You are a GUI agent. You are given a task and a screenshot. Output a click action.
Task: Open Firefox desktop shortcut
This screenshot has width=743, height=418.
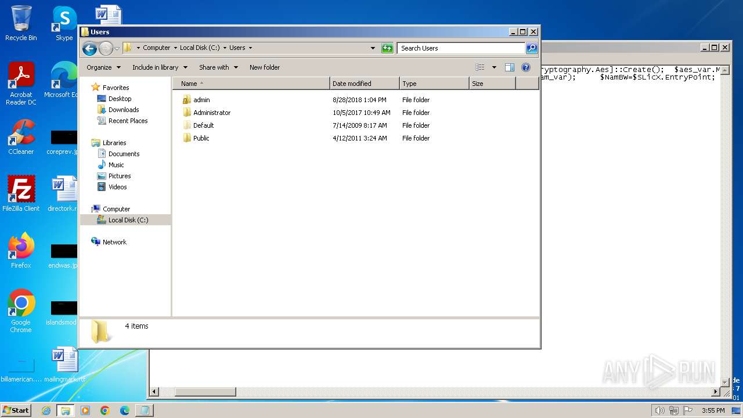[x=21, y=251]
